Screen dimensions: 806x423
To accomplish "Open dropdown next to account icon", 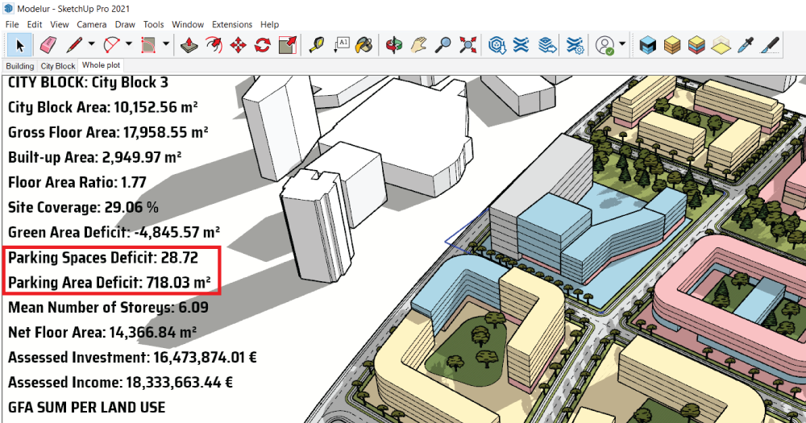I will [622, 44].
